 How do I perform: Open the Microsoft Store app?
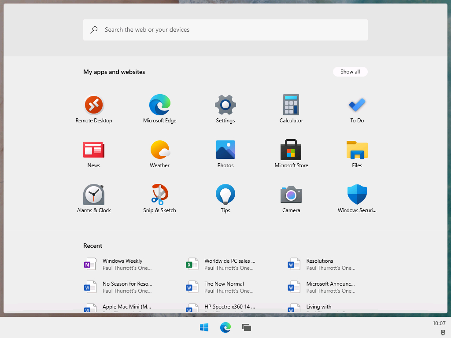pos(291,154)
